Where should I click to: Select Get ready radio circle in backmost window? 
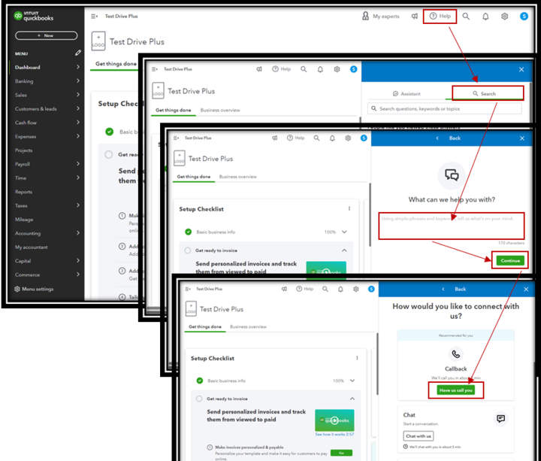(109, 155)
